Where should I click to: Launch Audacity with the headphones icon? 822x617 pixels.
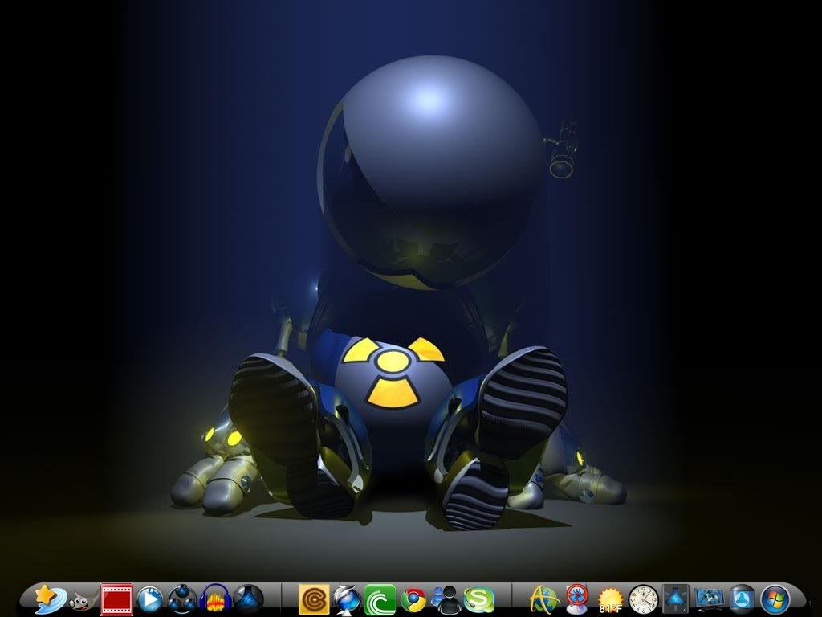click(215, 599)
